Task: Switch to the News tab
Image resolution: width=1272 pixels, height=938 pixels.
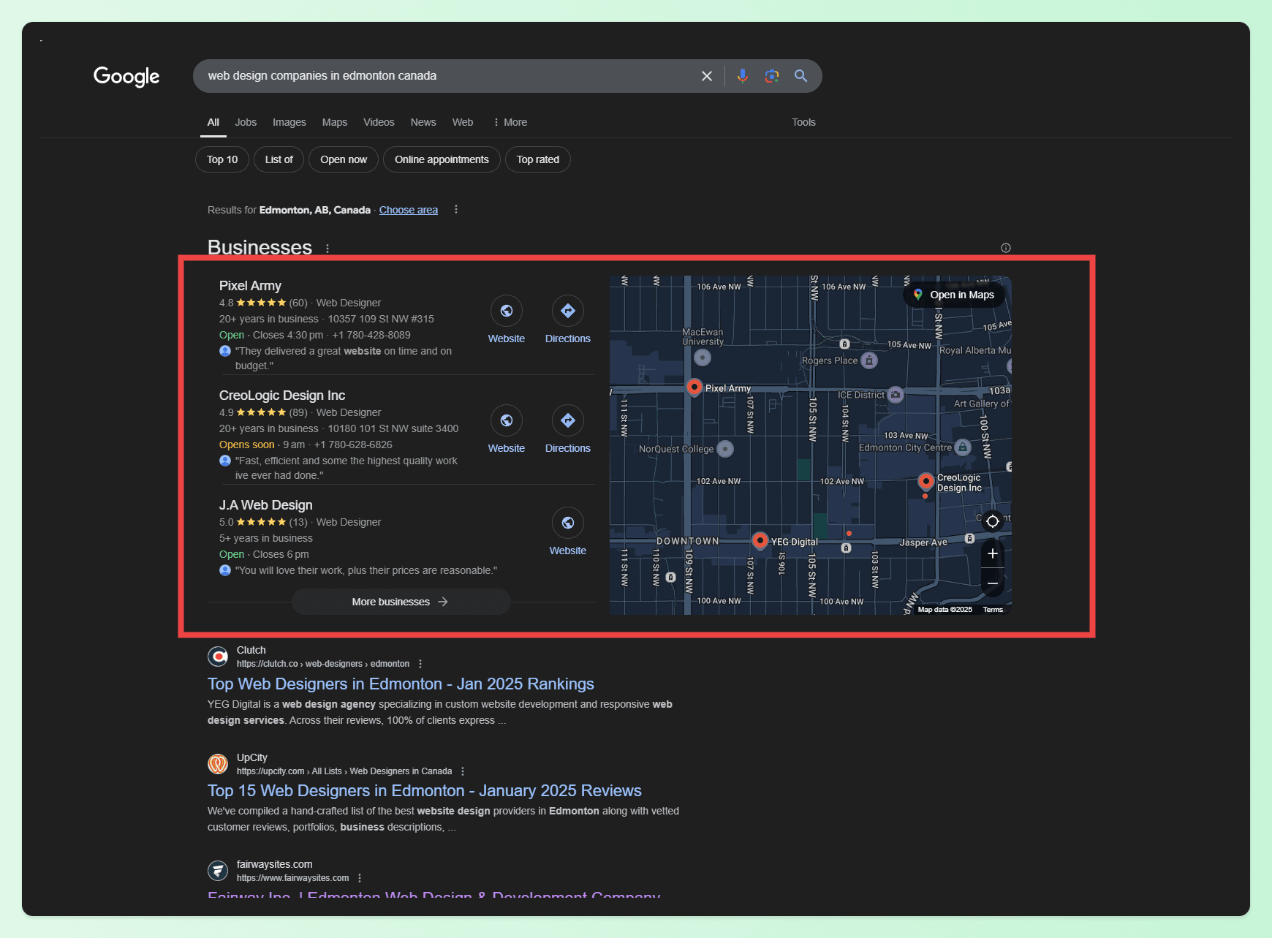Action: click(423, 122)
